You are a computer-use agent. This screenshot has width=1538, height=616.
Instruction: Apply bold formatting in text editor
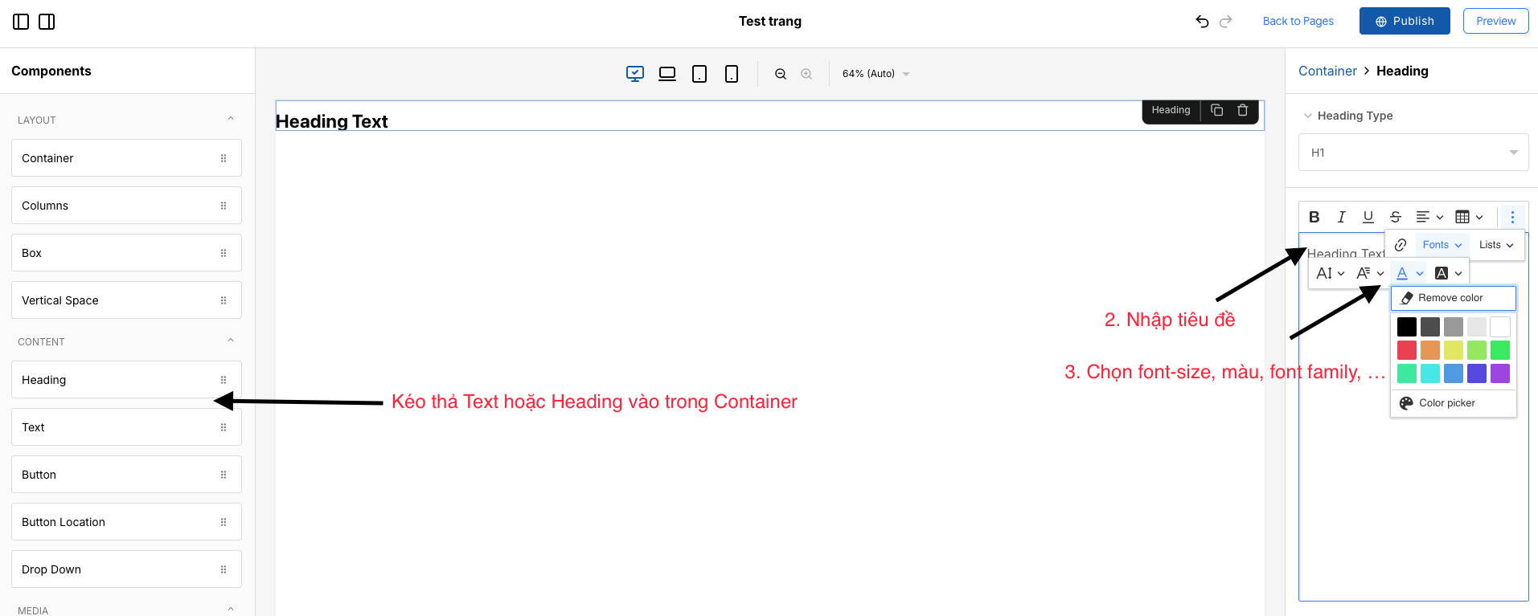pyautogui.click(x=1314, y=217)
